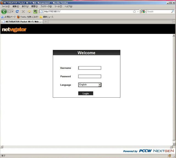The width and height of the screenshot is (176, 158).
Task: Bookmark this page with the star icon
Action: click(x=134, y=12)
